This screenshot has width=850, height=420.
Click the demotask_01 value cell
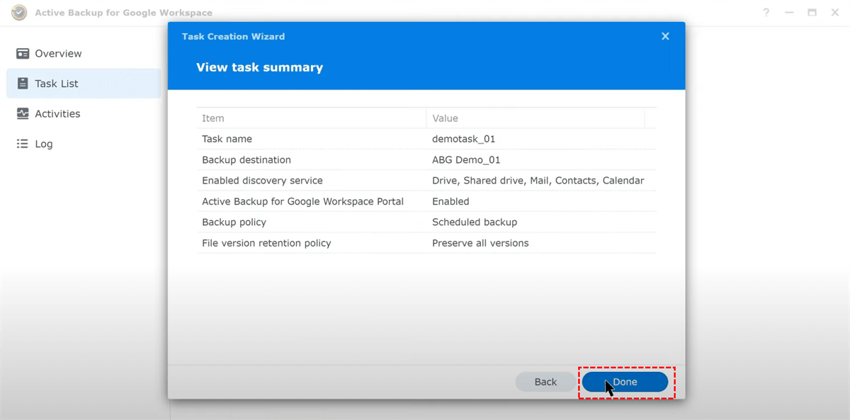tap(464, 139)
